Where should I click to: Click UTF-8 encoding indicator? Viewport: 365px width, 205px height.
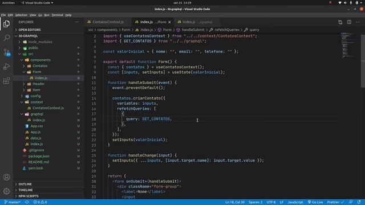point(271,202)
